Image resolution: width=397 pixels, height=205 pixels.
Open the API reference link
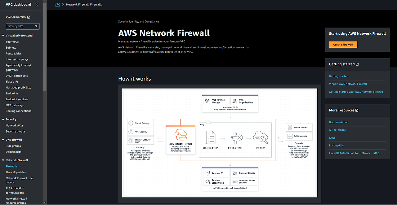[337, 130]
